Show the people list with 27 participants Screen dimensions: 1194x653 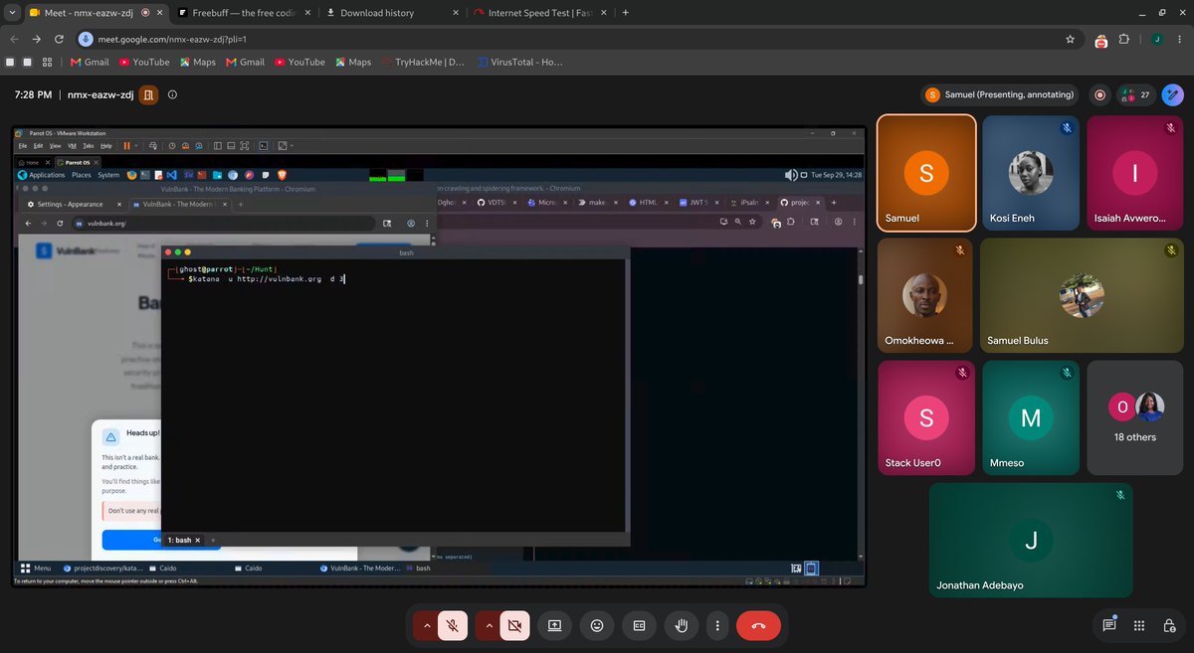pos(1134,95)
